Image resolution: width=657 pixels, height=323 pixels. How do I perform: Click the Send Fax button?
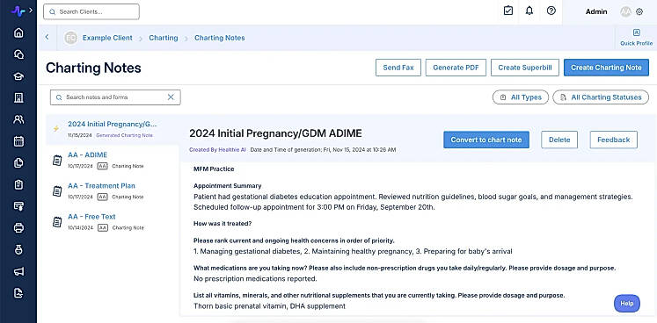(398, 68)
